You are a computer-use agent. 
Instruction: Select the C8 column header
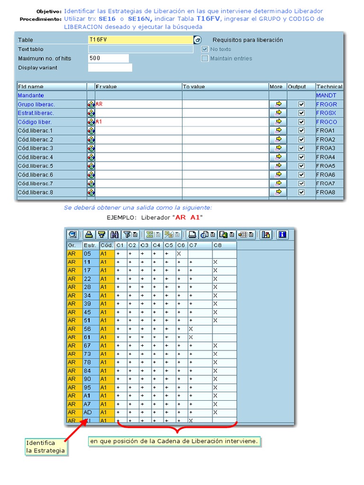(x=224, y=245)
